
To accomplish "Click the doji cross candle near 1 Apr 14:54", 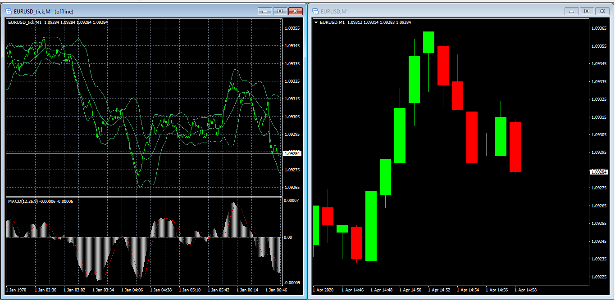I will coord(487,153).
